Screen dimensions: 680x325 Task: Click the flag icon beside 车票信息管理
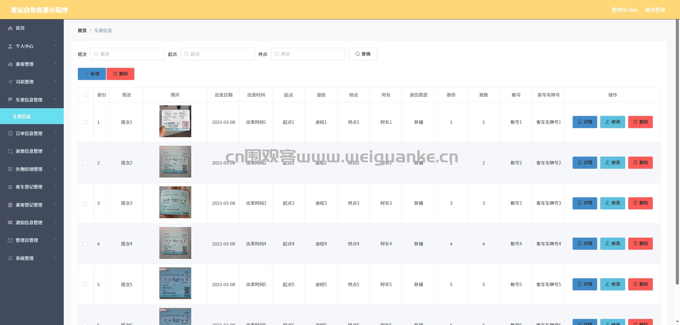[x=10, y=100]
